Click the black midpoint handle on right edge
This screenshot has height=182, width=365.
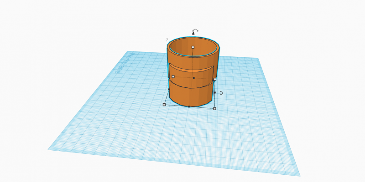[215, 92]
